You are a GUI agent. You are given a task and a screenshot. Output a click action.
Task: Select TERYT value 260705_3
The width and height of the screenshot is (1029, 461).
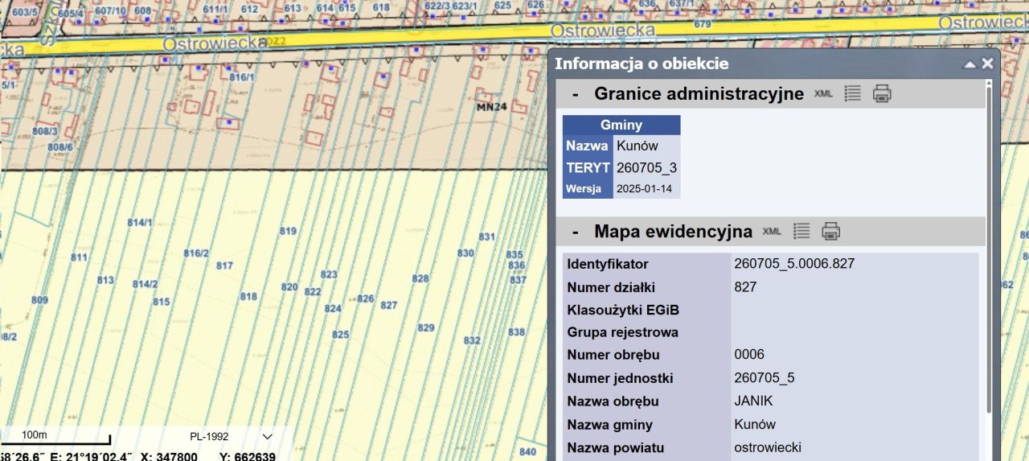point(646,168)
